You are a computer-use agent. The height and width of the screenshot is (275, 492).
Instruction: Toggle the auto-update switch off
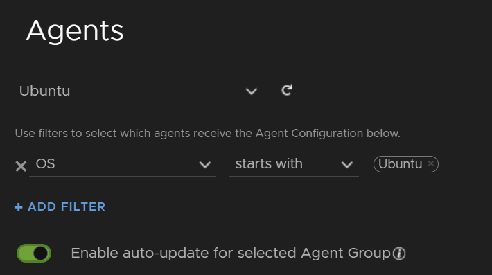pos(34,253)
